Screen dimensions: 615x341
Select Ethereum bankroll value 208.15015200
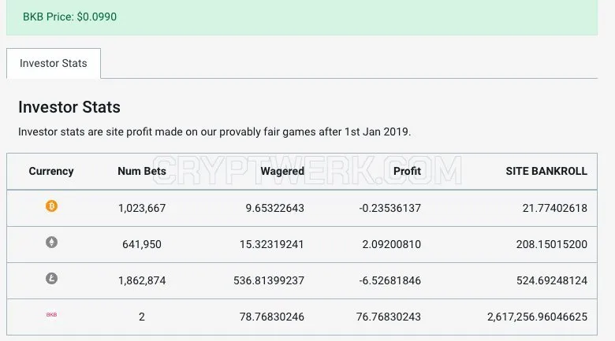pos(551,244)
